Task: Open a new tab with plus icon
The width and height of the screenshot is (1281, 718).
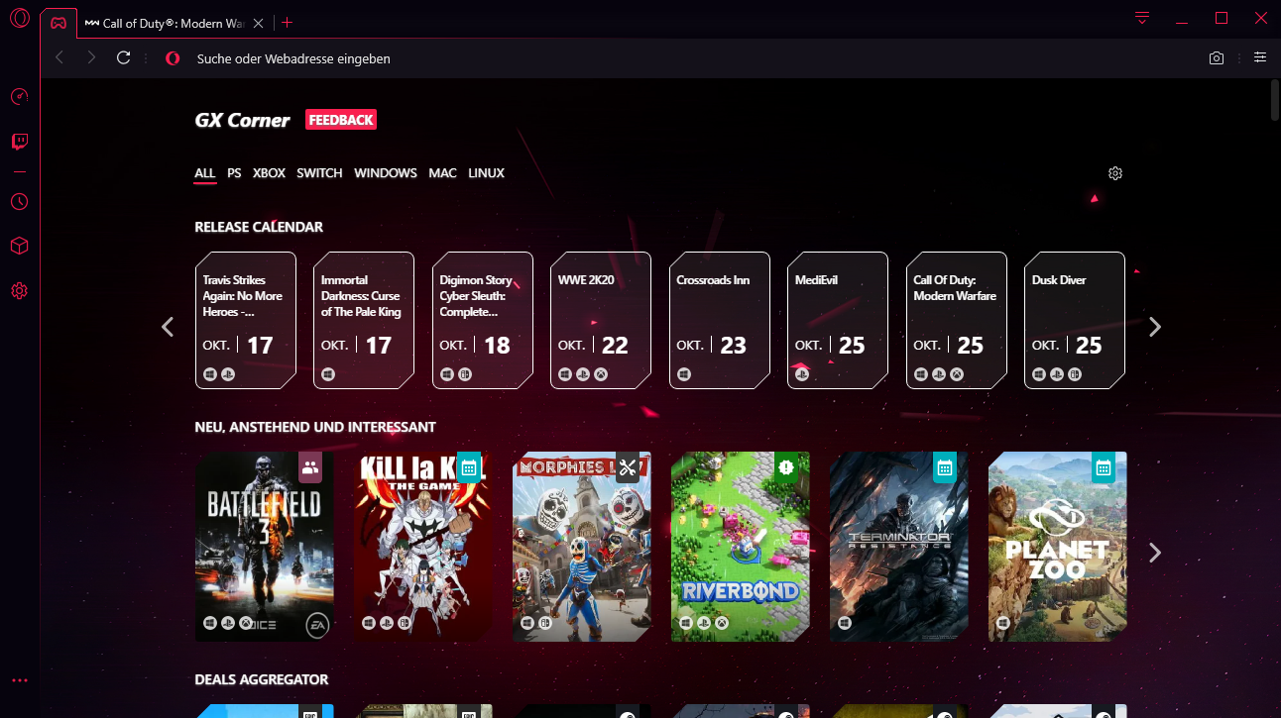Action: (x=288, y=22)
